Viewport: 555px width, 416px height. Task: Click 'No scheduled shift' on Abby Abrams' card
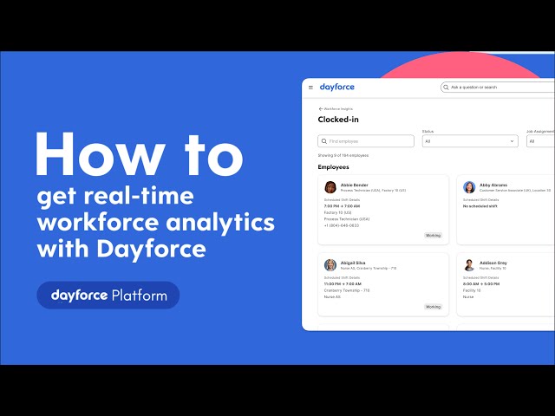pos(480,206)
